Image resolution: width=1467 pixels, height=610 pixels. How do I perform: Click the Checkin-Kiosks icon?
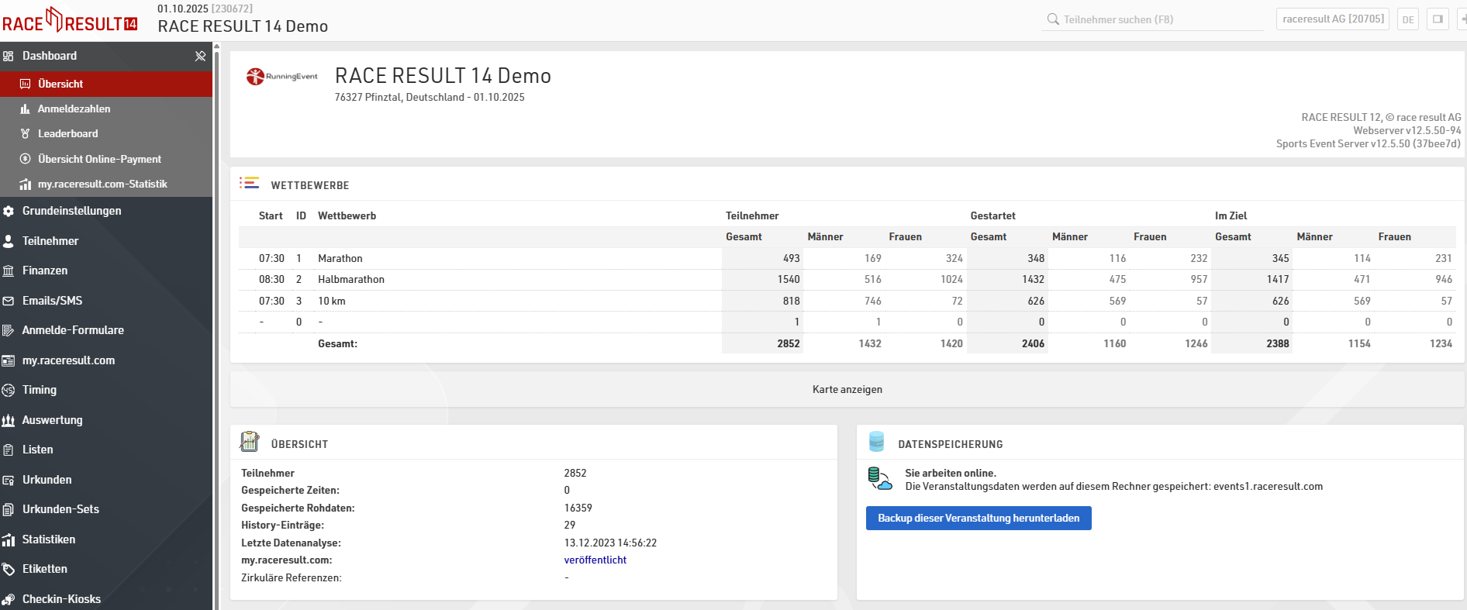tap(9, 599)
